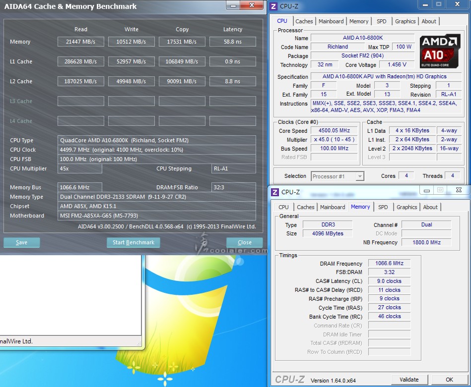This screenshot has height=387, width=471.
Task: Click the Motherboard field MSI FM2-A85XA-G65
Action: coord(156,216)
